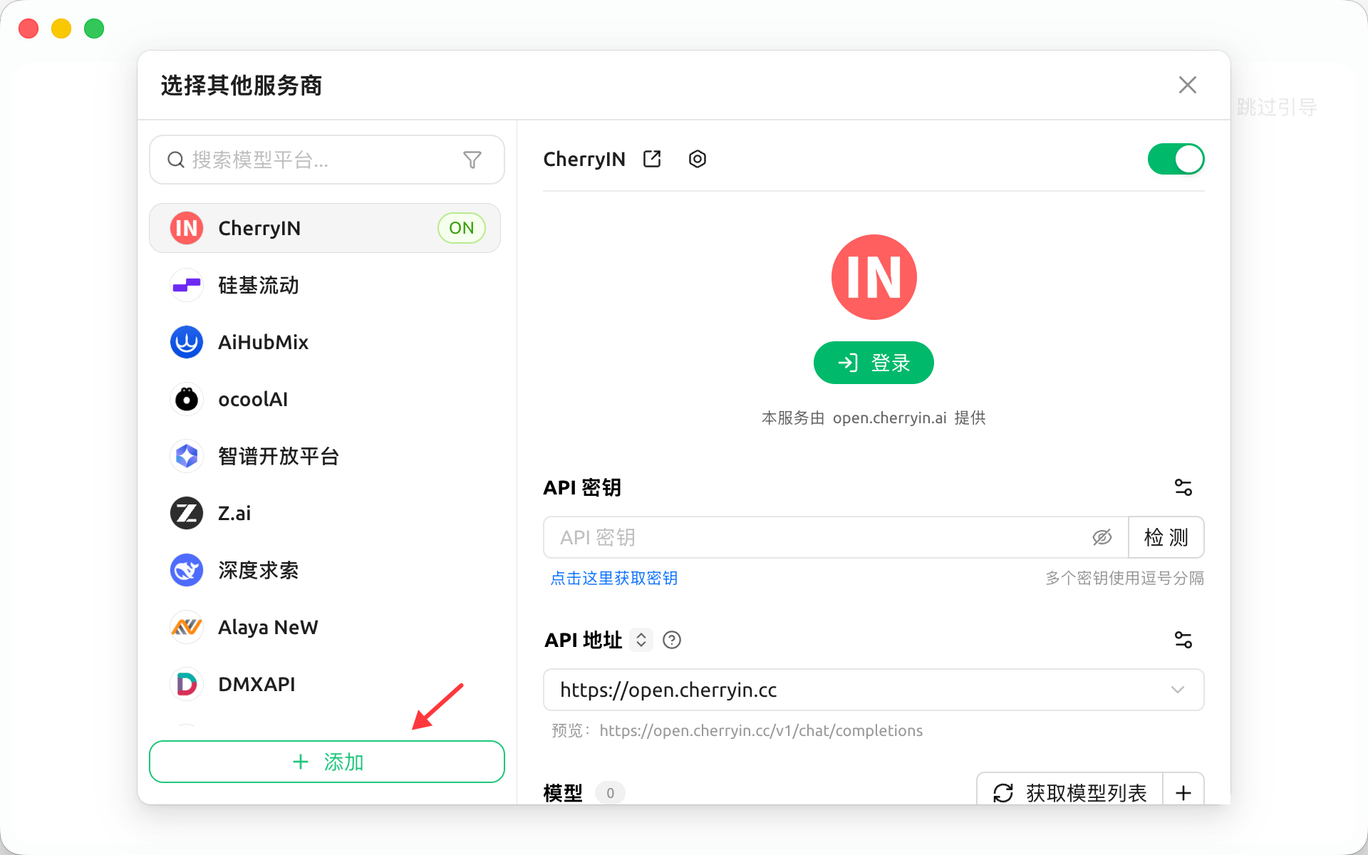
Task: Click the macOS green fullscreen window button
Action: (94, 28)
